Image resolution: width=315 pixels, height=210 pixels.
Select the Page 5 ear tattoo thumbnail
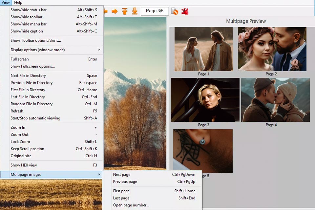tap(203, 151)
